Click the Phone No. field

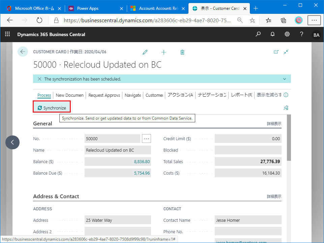(248, 231)
